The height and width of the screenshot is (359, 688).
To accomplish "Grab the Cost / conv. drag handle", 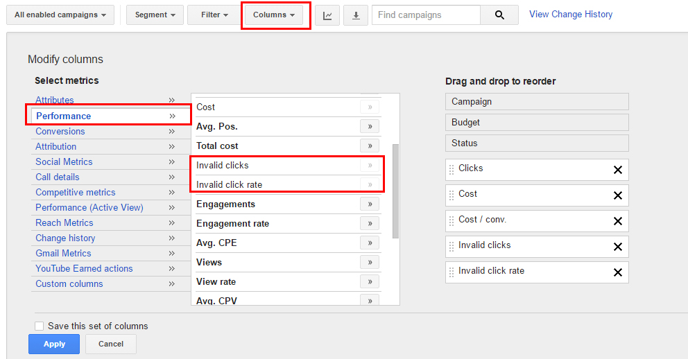I will 452,221.
